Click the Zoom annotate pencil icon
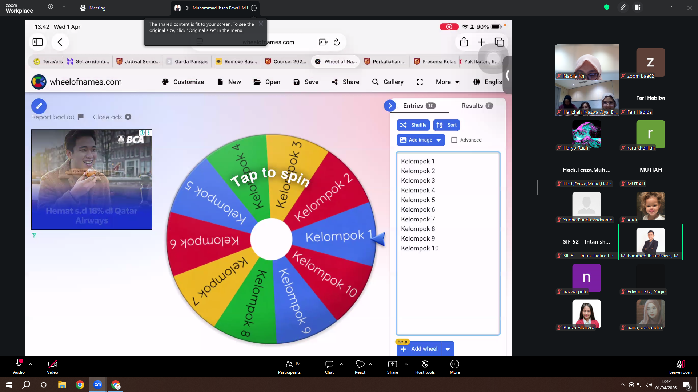 [623, 7]
